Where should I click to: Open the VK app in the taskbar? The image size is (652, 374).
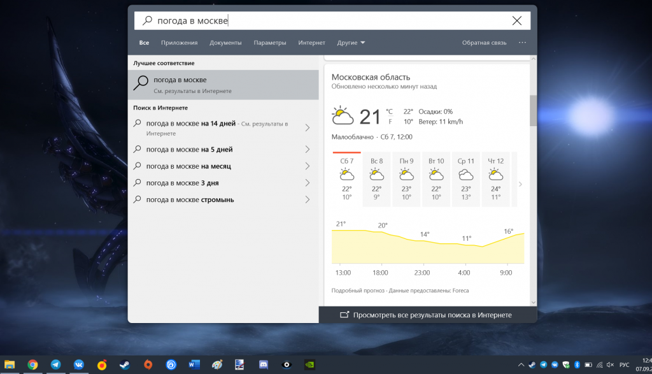point(79,365)
